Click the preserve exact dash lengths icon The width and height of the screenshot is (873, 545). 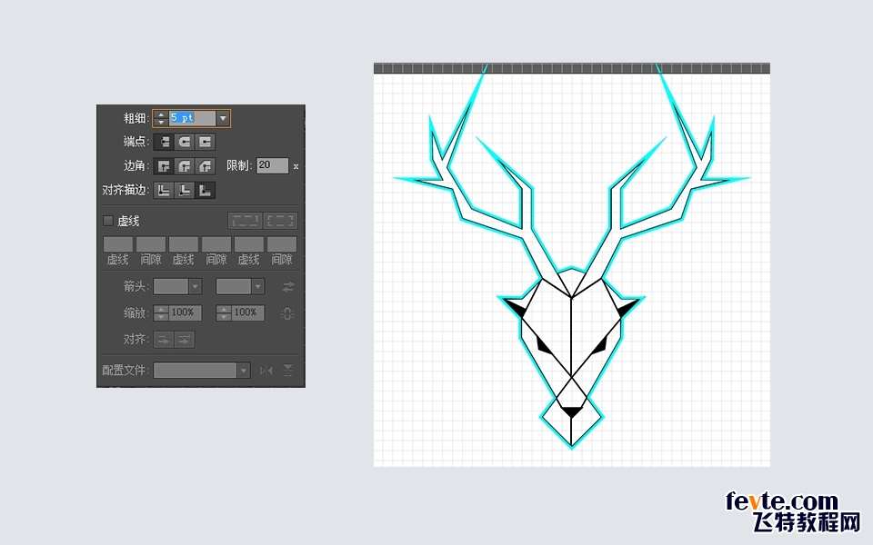point(245,221)
